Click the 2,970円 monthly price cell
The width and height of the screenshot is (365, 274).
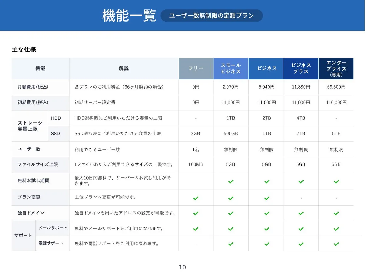pos(231,87)
